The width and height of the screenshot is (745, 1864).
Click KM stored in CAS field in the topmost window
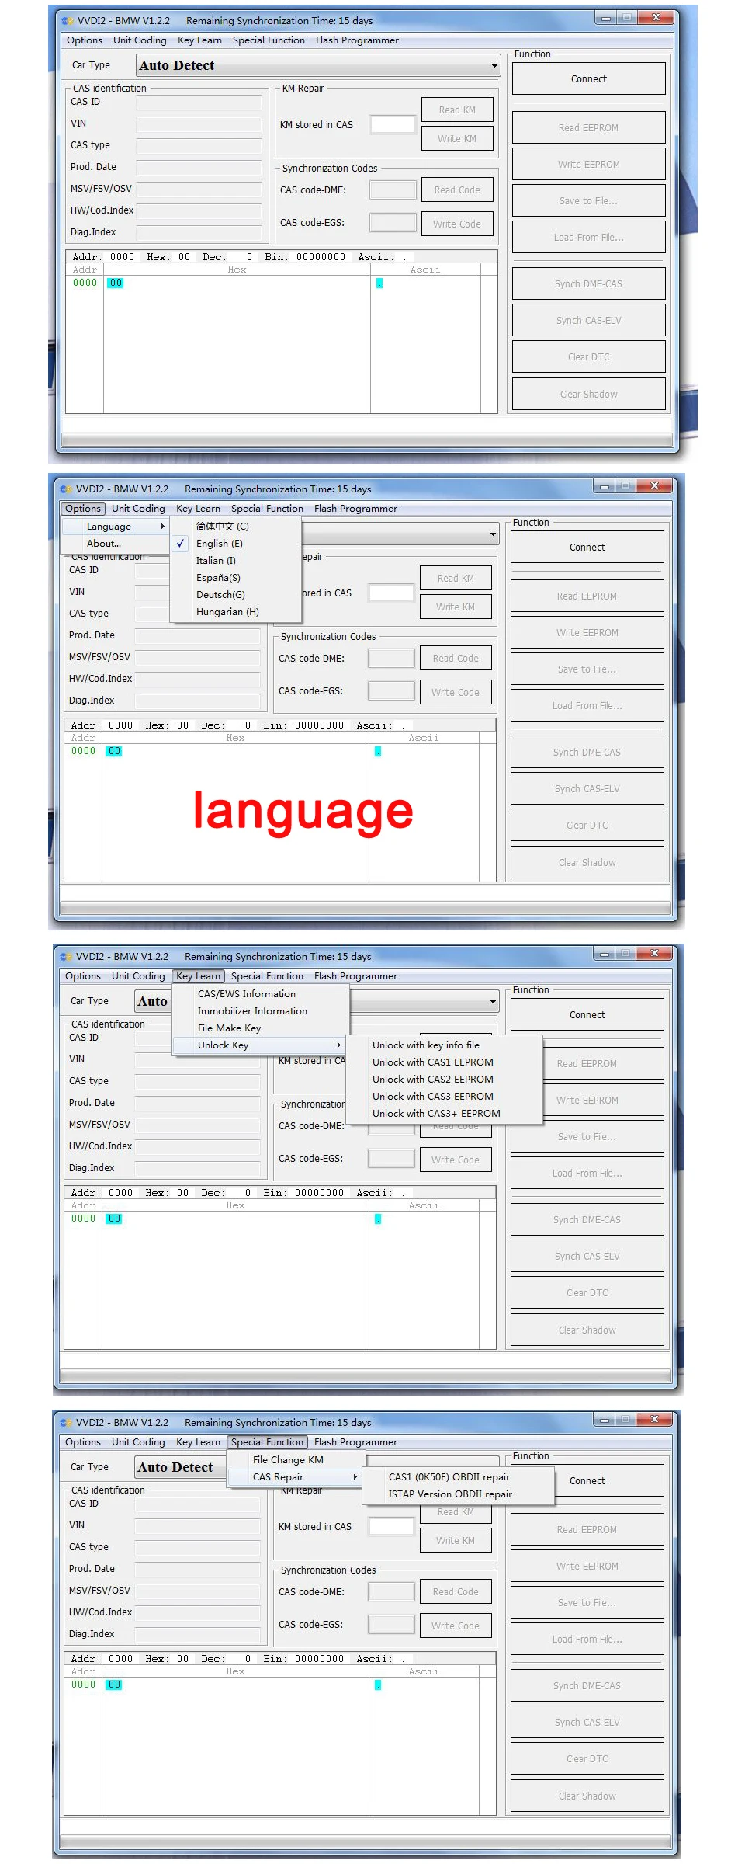click(393, 125)
